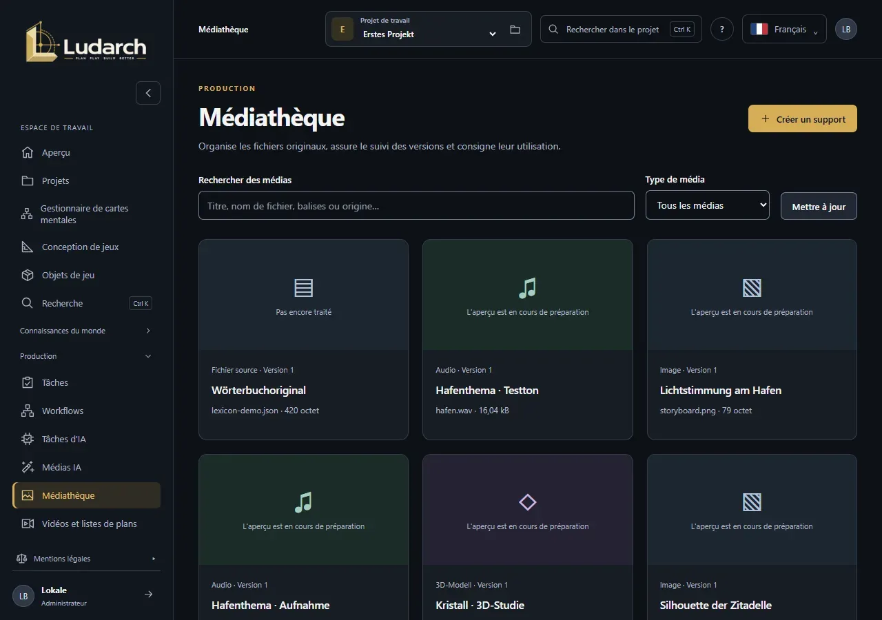Viewport: 882px width, 620px height.
Task: Click the Rechercher dans le projet search box
Action: 621,29
